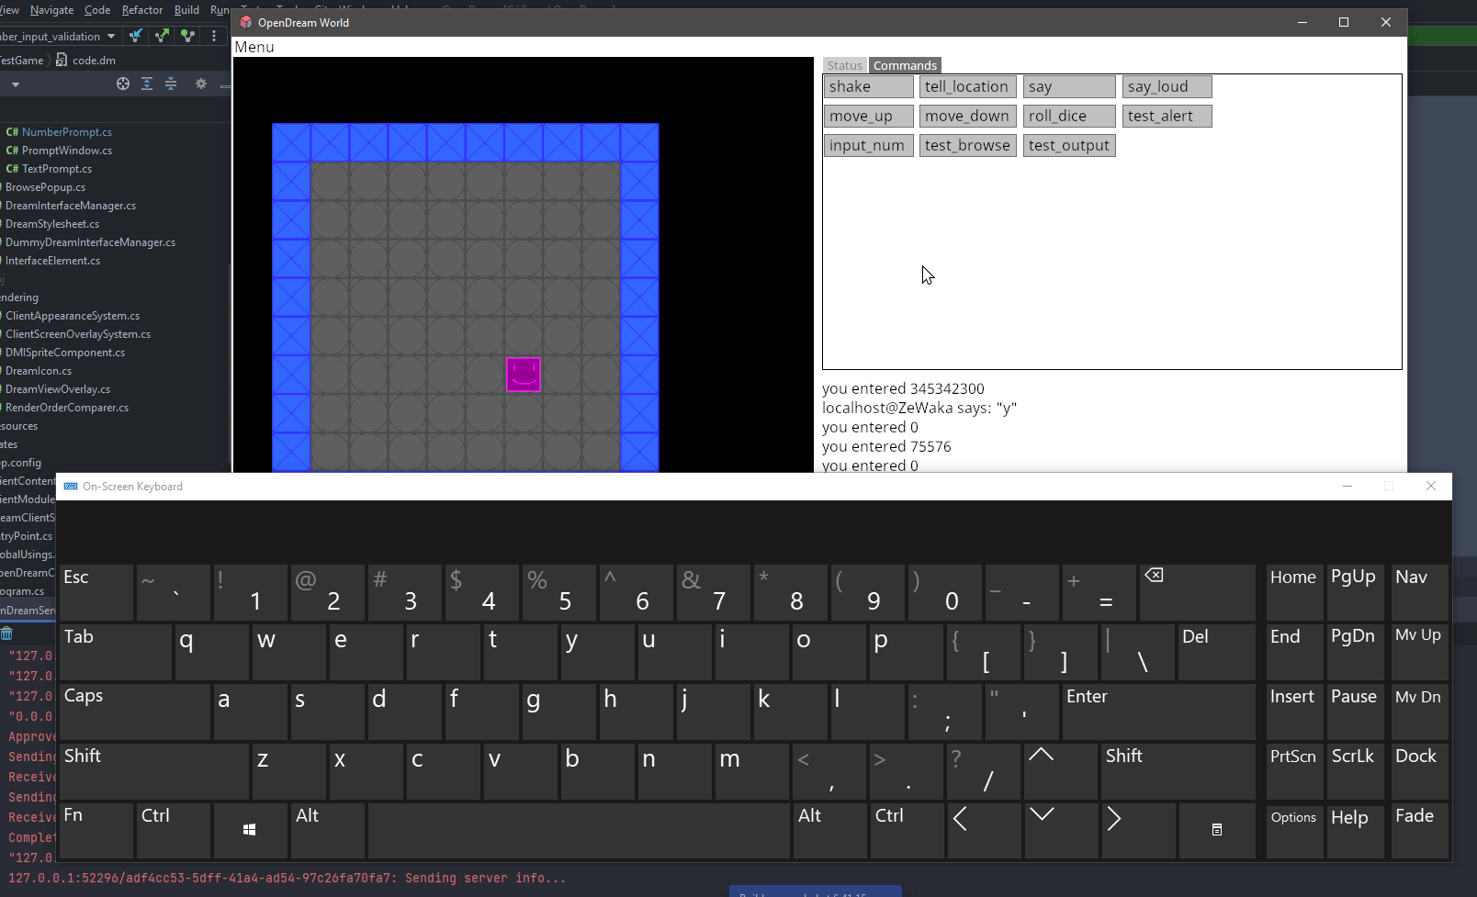Image resolution: width=1477 pixels, height=897 pixels.
Task: Open the Refactor menu
Action: pyautogui.click(x=142, y=9)
